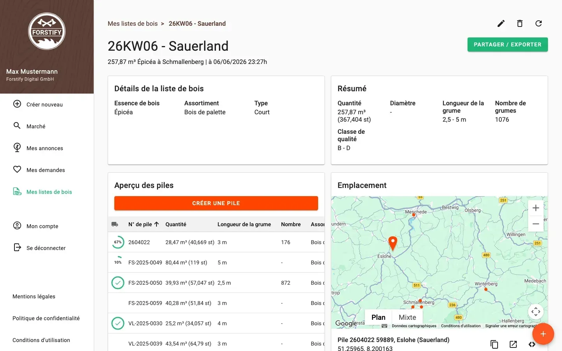Click the refresh icon
The image size is (562, 351).
tap(539, 24)
